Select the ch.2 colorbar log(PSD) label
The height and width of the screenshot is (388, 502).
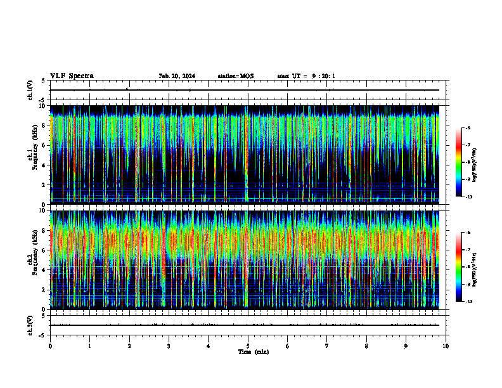(475, 270)
